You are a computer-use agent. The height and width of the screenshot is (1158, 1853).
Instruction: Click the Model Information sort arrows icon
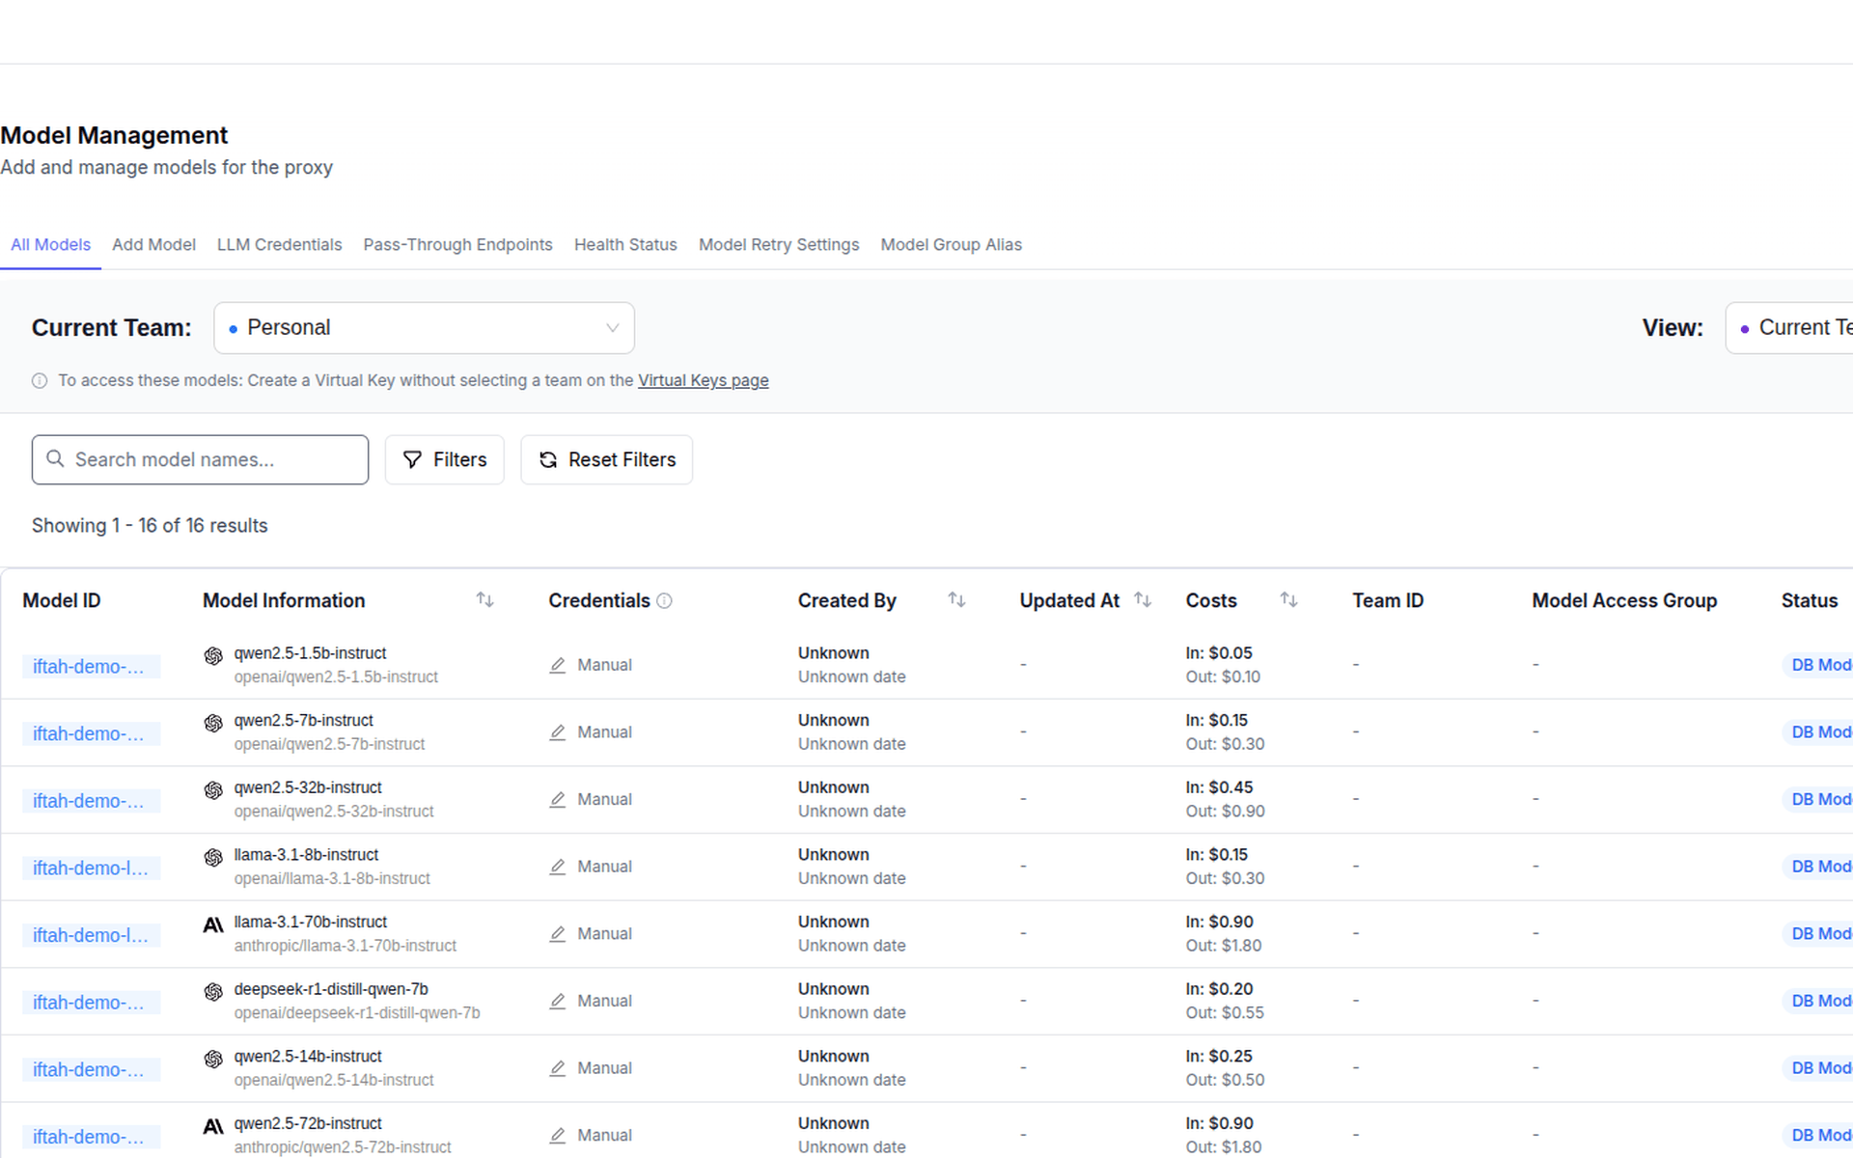click(x=484, y=600)
